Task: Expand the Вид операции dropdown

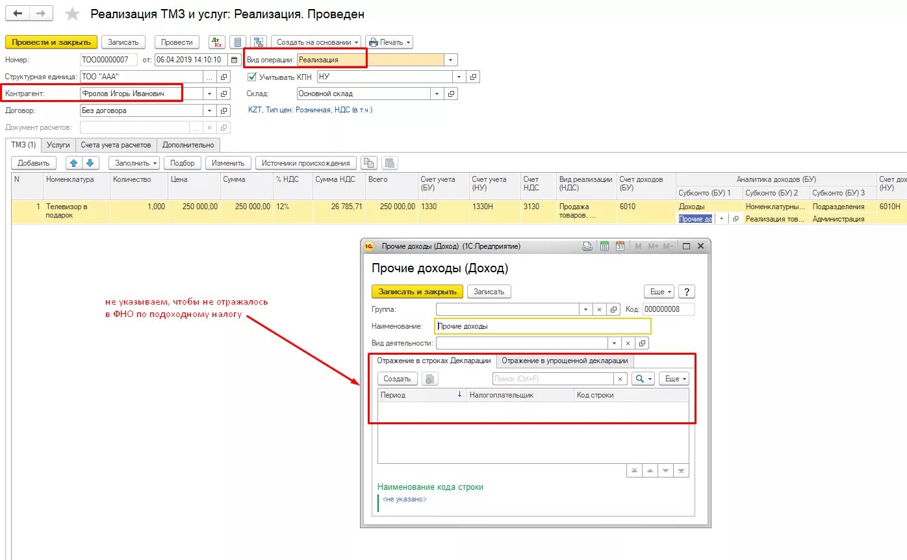Action: [x=451, y=60]
